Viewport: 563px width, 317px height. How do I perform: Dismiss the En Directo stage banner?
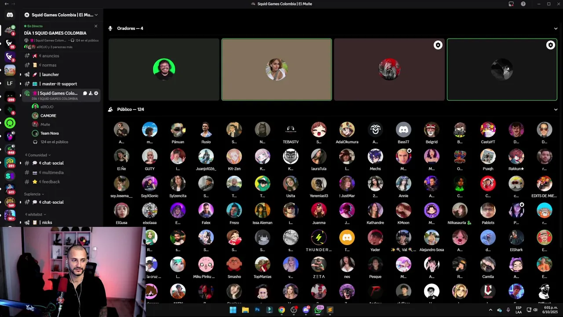click(x=96, y=26)
